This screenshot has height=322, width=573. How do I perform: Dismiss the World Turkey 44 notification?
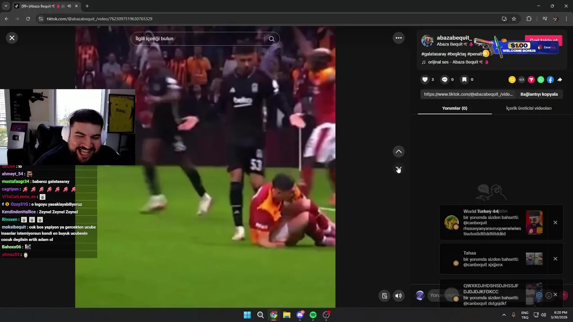coord(555,223)
